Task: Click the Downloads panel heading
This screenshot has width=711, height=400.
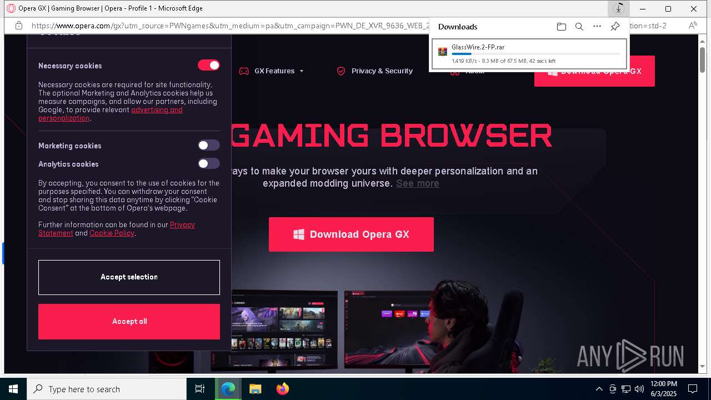Action: (x=458, y=27)
